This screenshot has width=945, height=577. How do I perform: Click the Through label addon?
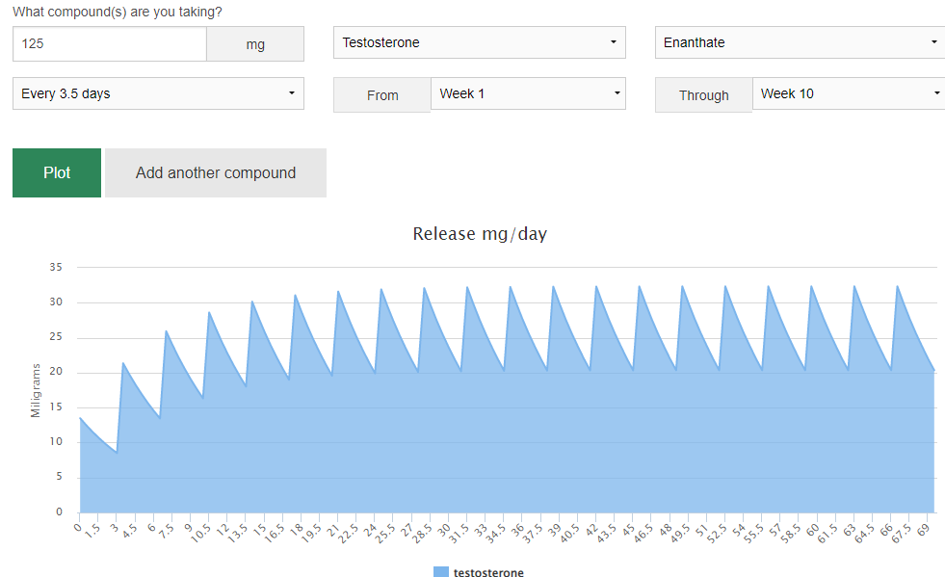point(703,95)
